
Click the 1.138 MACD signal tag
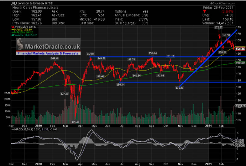[x=240, y=140]
